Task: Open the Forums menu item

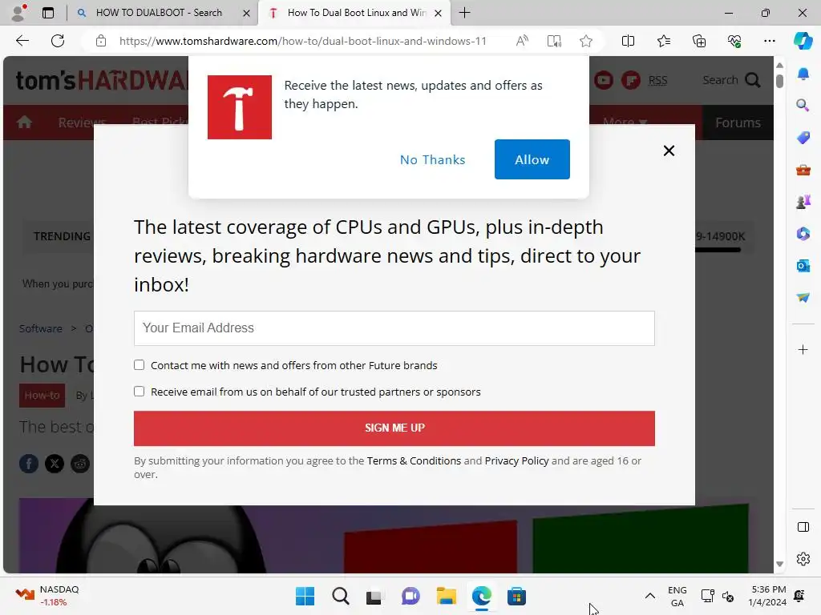Action: tap(738, 123)
